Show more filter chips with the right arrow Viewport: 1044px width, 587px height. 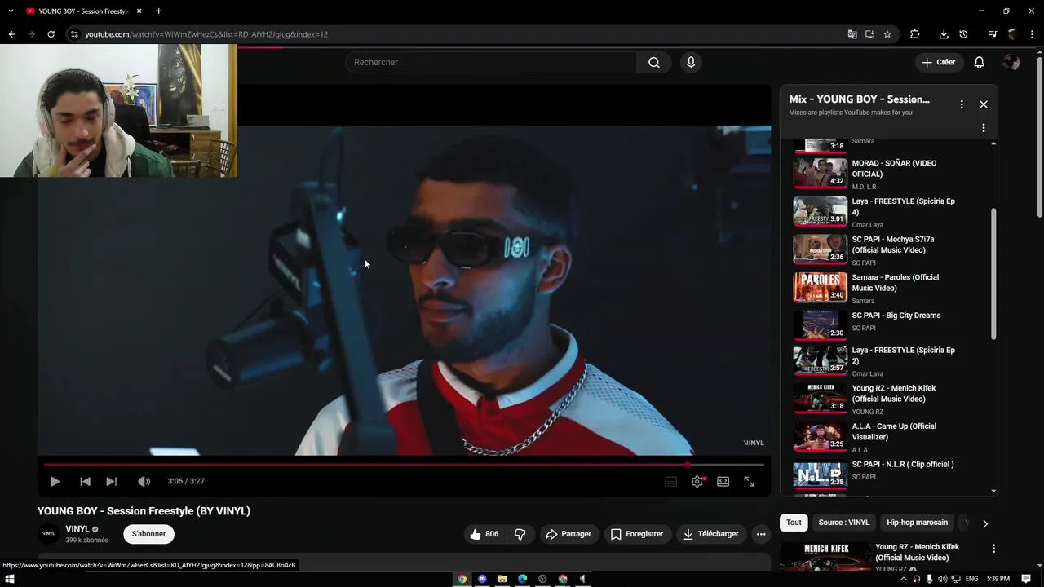pos(984,523)
